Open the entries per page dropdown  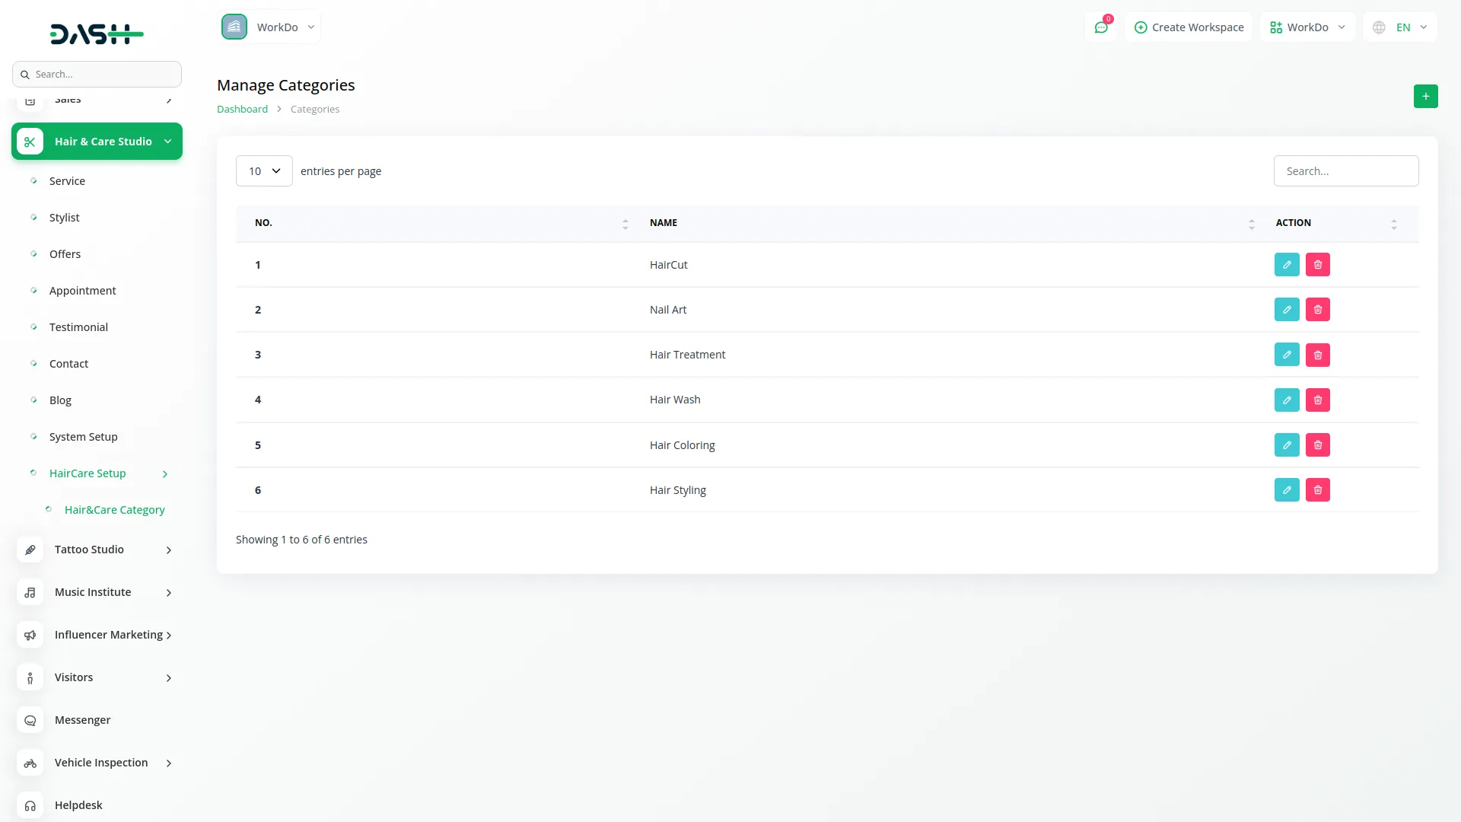coord(264,171)
